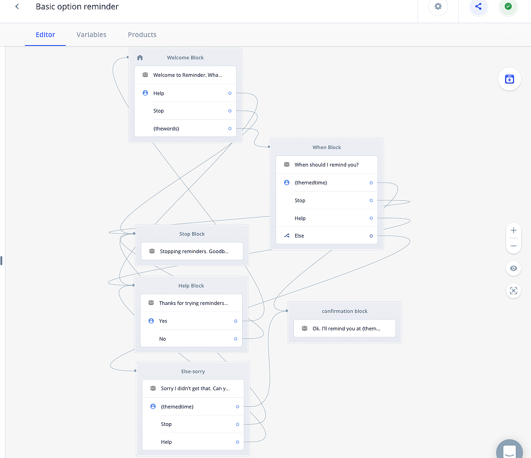Open the settings gear icon
Image resolution: width=531 pixels, height=458 pixels.
[x=438, y=7]
